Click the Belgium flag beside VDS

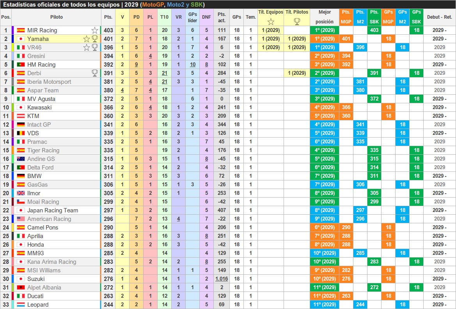[x=21, y=133]
